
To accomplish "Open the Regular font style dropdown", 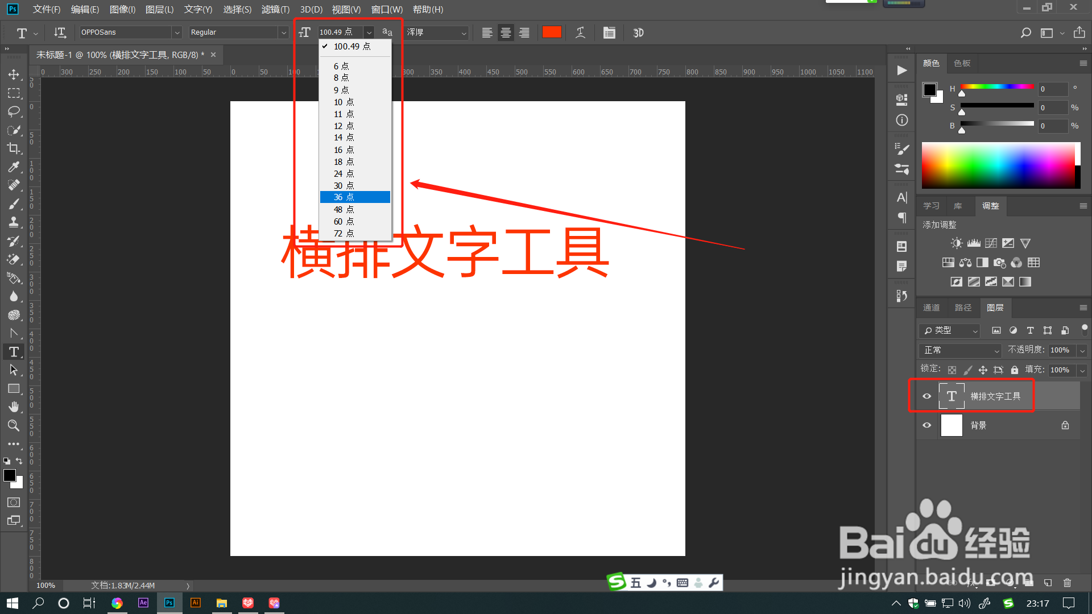I will click(x=283, y=32).
